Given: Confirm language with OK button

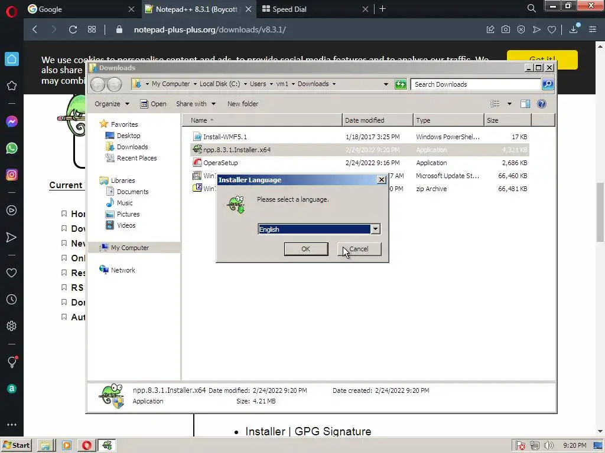Looking at the screenshot, I should point(306,249).
